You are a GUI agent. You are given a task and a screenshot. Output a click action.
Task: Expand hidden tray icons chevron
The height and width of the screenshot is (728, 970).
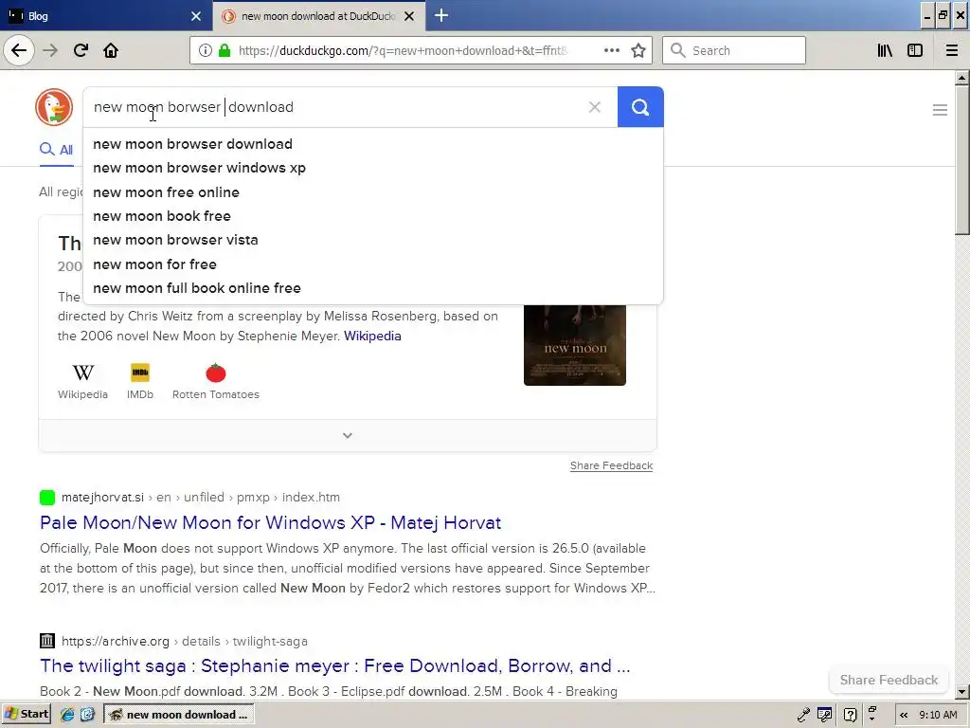tap(904, 715)
